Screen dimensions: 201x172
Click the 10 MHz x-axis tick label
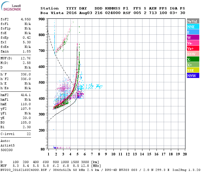coord(113,154)
